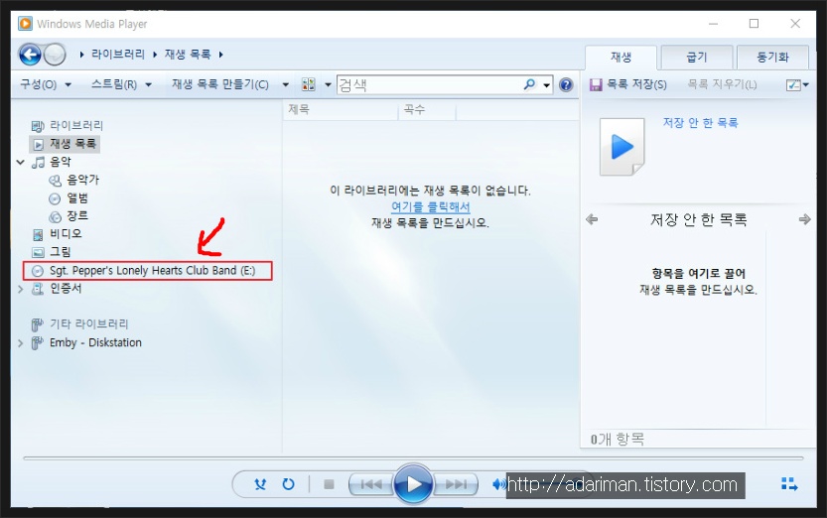Open breadcrumb arrow after 재생 목록
Screen dimensions: 827x518
coord(221,55)
